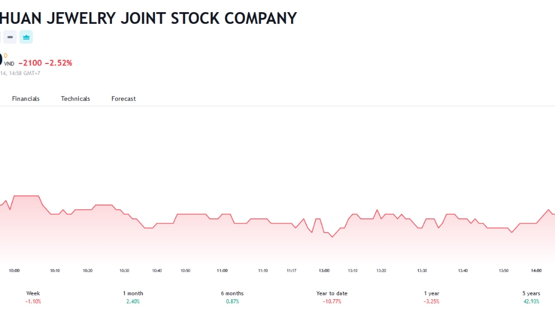The height and width of the screenshot is (333, 555).
Task: Click the 13:00 time axis label
Action: [x=324, y=271]
